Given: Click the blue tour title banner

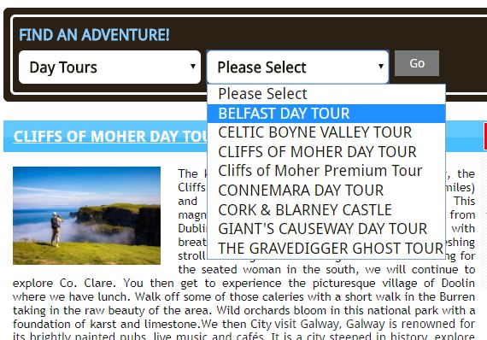Looking at the screenshot, I should point(245,137).
